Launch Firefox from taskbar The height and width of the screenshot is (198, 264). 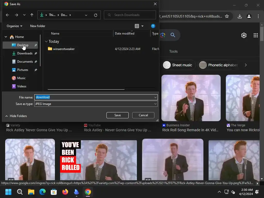click(65, 192)
